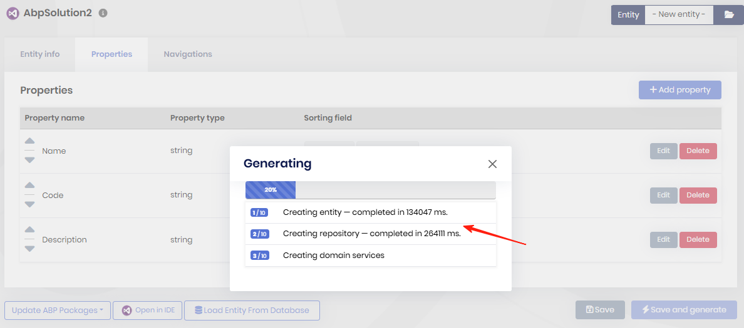Screen dimensions: 744x328
Task: Click the Add property button
Action: point(679,90)
